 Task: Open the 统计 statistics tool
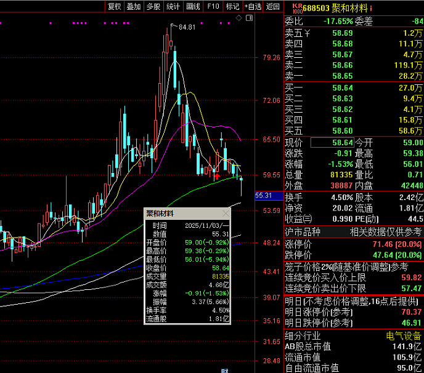pos(173,6)
